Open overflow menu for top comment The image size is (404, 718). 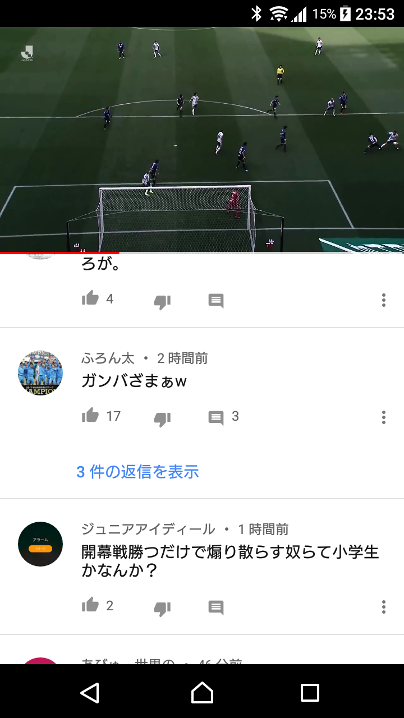384,300
